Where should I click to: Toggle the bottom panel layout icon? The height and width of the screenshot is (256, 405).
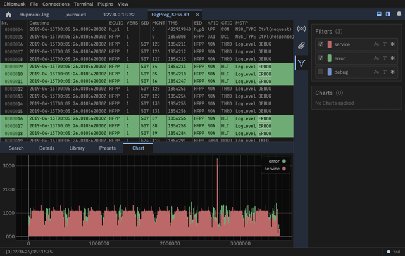(x=379, y=14)
